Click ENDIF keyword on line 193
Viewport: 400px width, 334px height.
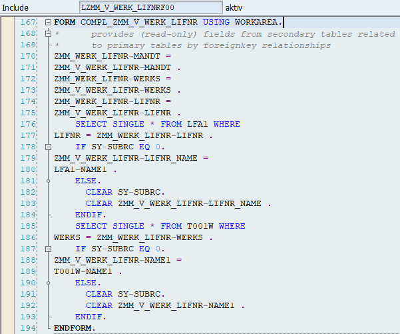tap(89, 317)
